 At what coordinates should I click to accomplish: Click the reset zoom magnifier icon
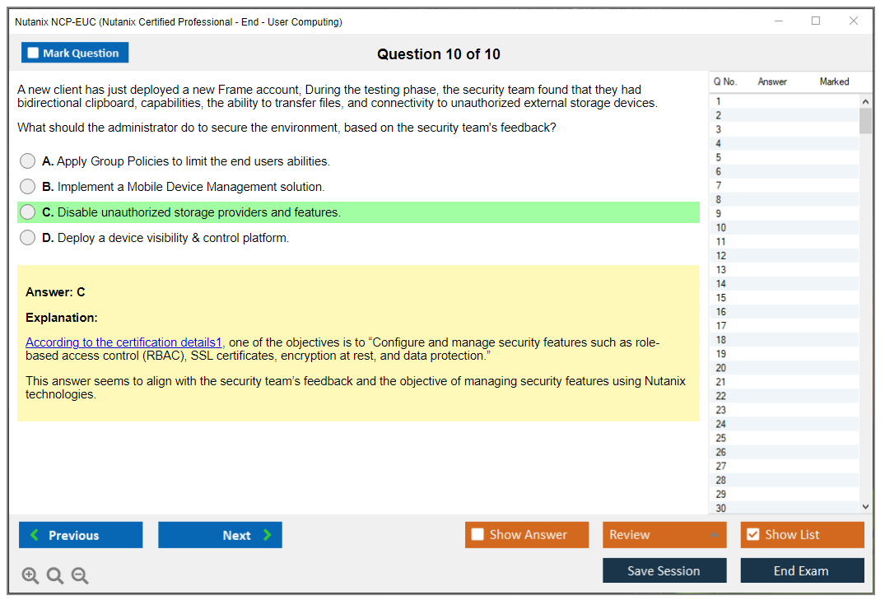(x=55, y=576)
